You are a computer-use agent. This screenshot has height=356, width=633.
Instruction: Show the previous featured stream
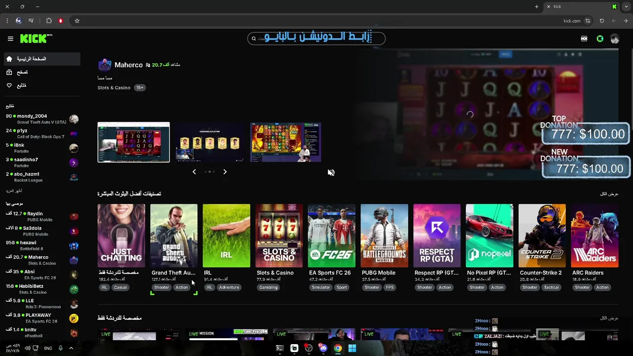(194, 172)
